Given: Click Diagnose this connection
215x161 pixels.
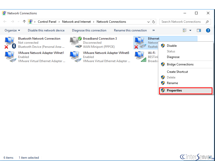Looking at the screenshot, I should coord(89,30).
